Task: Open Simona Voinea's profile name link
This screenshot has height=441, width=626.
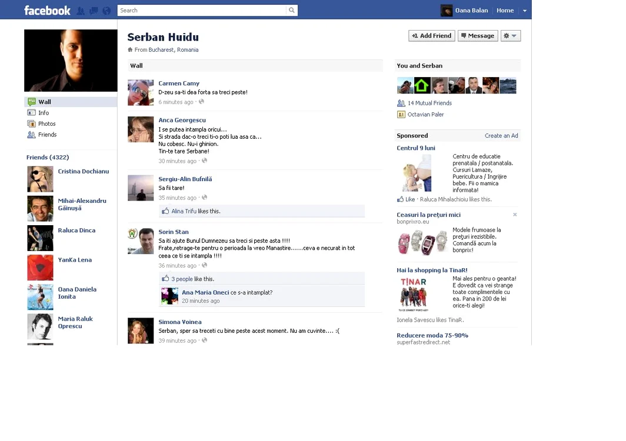Action: point(180,322)
